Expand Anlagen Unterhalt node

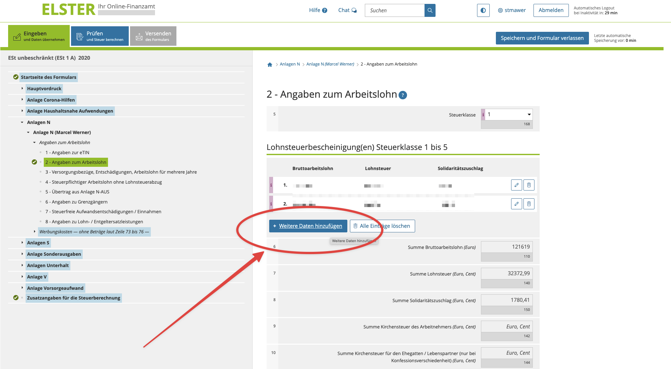(22, 265)
